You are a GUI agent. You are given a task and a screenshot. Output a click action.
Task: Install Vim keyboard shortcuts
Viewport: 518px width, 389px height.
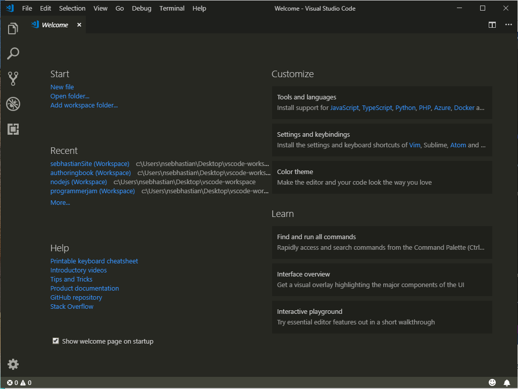[415, 145]
